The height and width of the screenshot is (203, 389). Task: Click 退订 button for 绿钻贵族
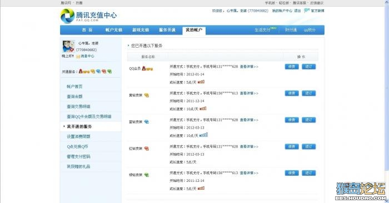[308, 173]
